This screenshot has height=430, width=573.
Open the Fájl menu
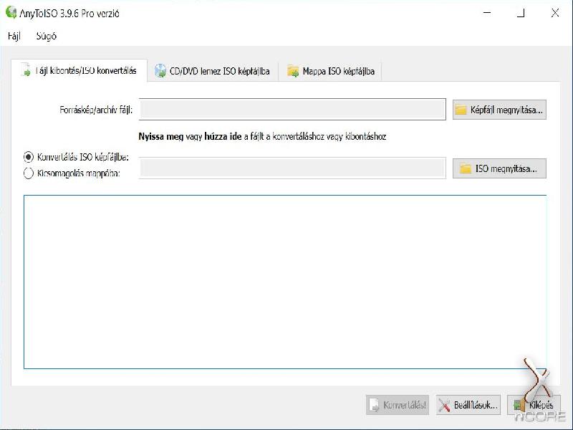coord(14,36)
